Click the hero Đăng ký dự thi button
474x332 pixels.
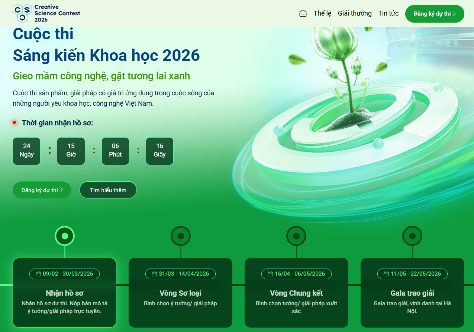pos(42,190)
